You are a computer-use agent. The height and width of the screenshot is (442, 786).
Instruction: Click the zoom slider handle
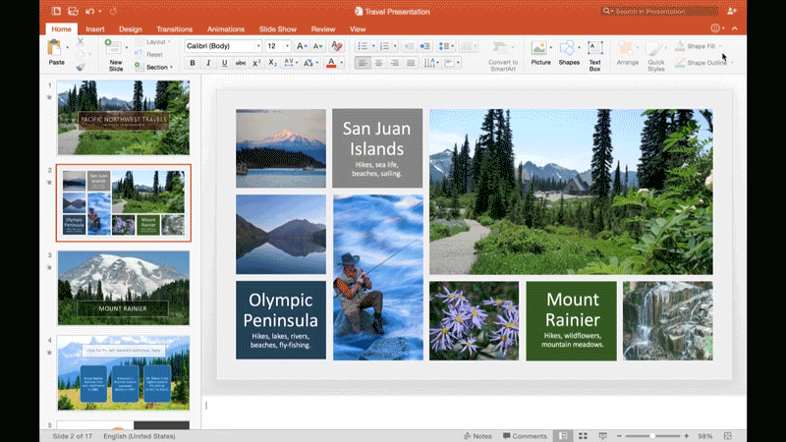tap(650, 435)
